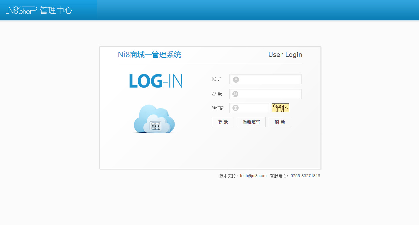Click the tech@ni8.com support email
Image resolution: width=419 pixels, height=225 pixels.
(x=253, y=176)
